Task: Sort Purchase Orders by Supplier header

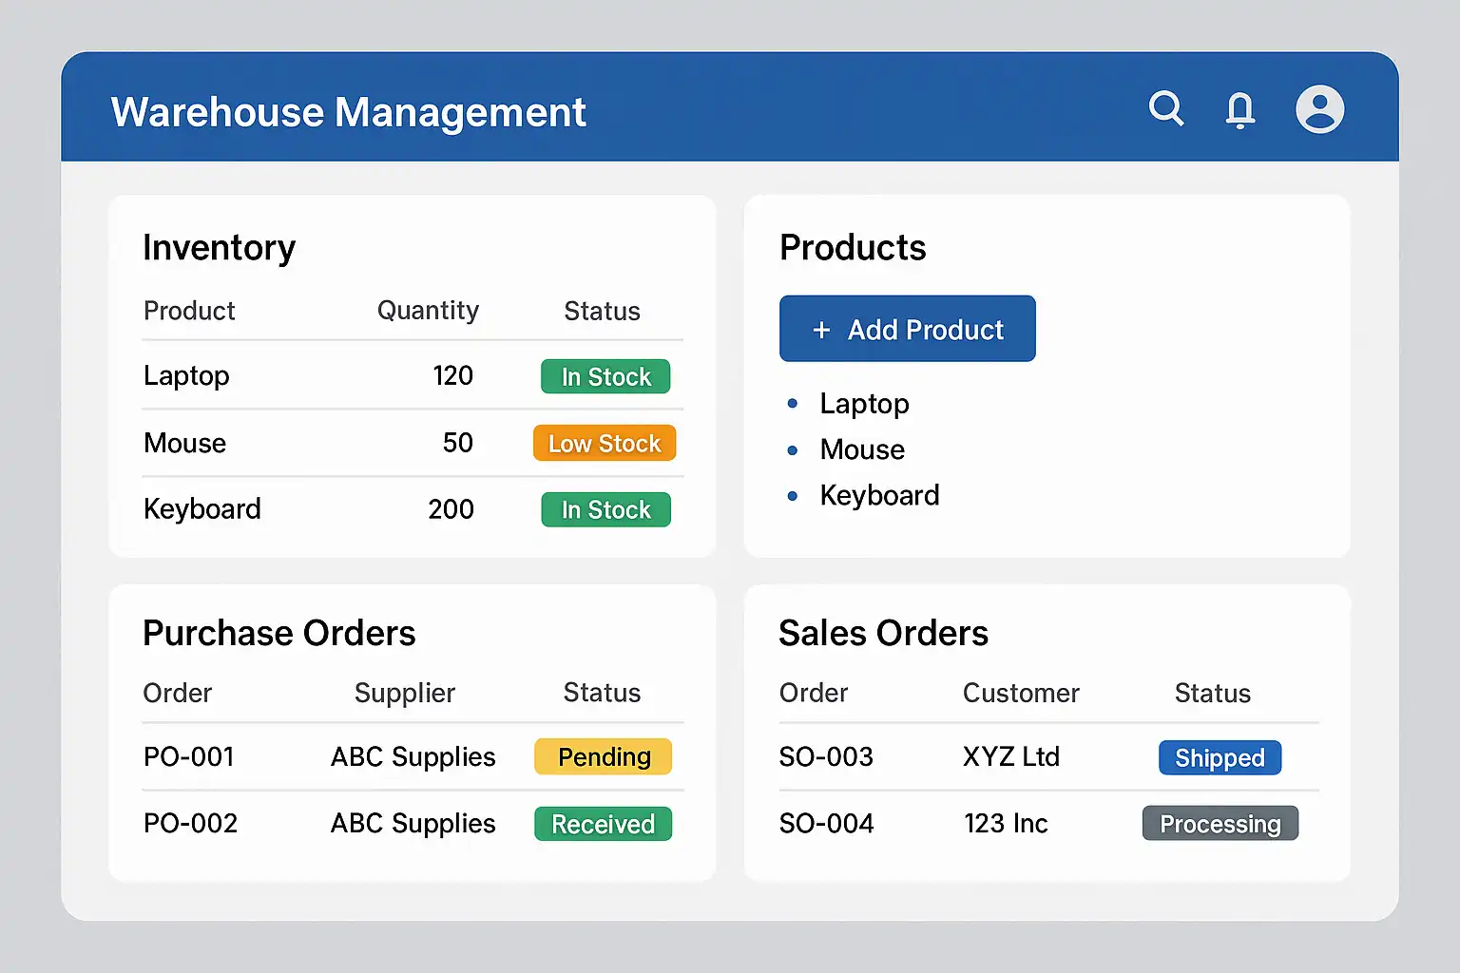Action: click(x=404, y=694)
